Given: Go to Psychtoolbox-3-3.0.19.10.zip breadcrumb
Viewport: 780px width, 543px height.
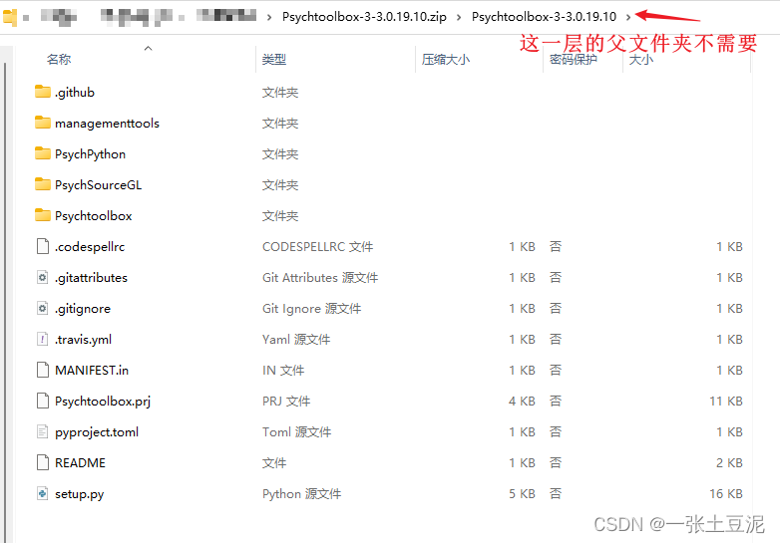Looking at the screenshot, I should point(364,17).
